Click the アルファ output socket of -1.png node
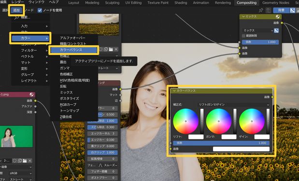The width and height of the screenshot is (299, 181). click(x=35, y=106)
